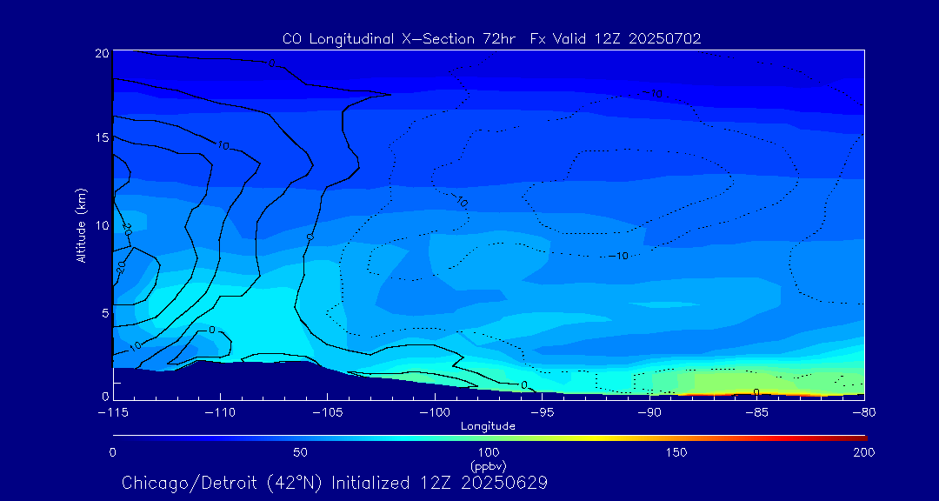Select longitude tick label "-90"
The height and width of the screenshot is (501, 939).
click(x=649, y=412)
